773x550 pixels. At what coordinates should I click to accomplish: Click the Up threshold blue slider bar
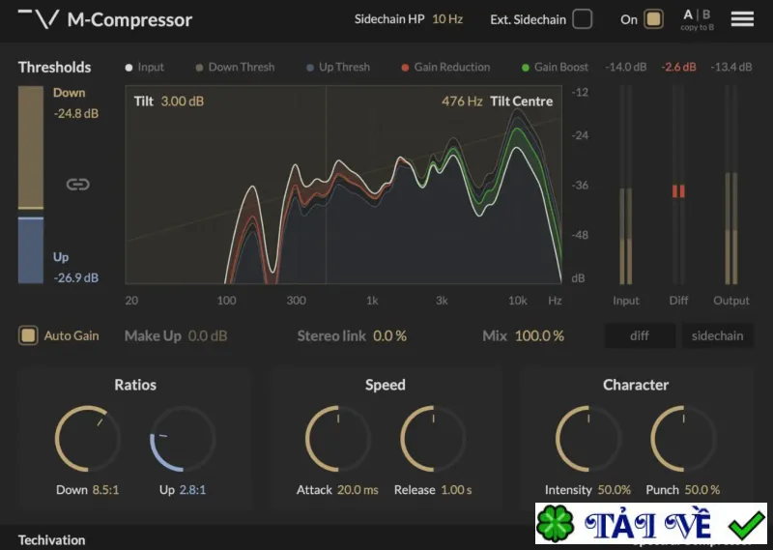pos(31,250)
